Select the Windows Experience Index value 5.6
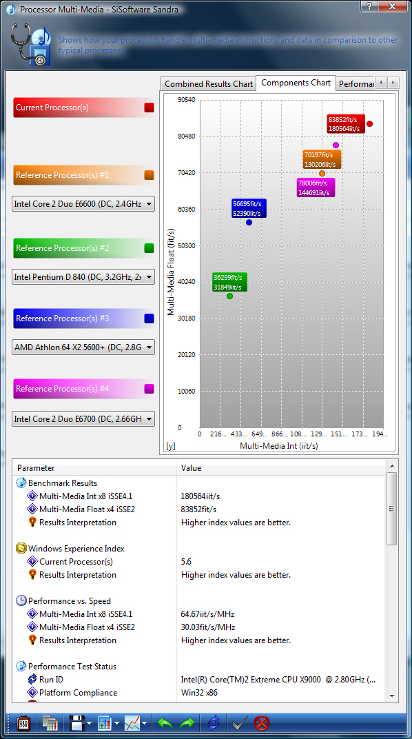Screen dimensions: 412x739 [186, 562]
